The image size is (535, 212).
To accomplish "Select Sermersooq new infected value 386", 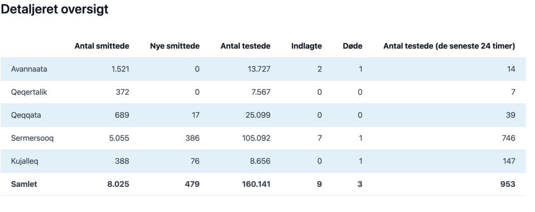I will pyautogui.click(x=192, y=138).
